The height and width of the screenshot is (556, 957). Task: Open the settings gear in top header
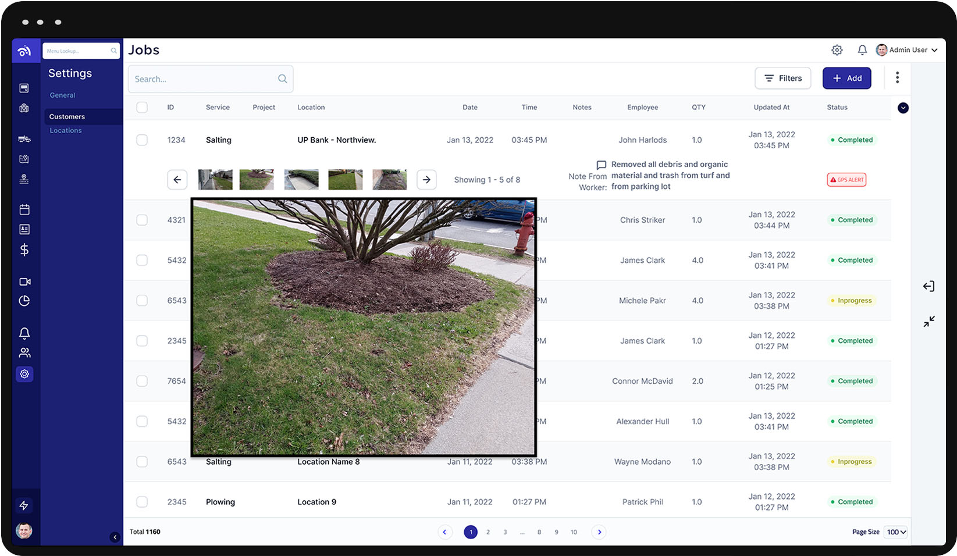click(x=837, y=50)
